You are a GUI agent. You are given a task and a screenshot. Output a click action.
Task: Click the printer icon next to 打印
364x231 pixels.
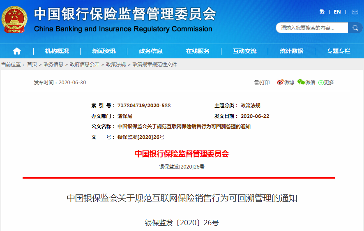[256, 83]
